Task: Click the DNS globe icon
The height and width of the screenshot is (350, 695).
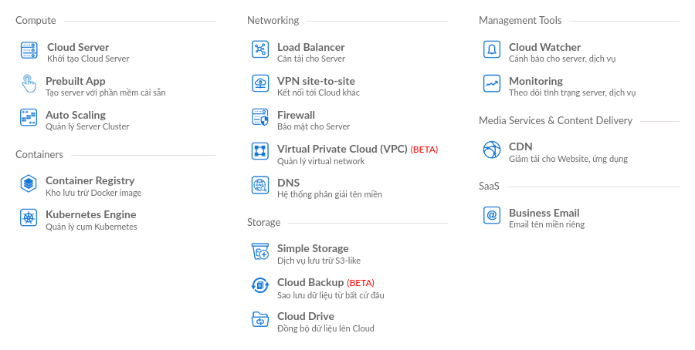Action: point(260,185)
